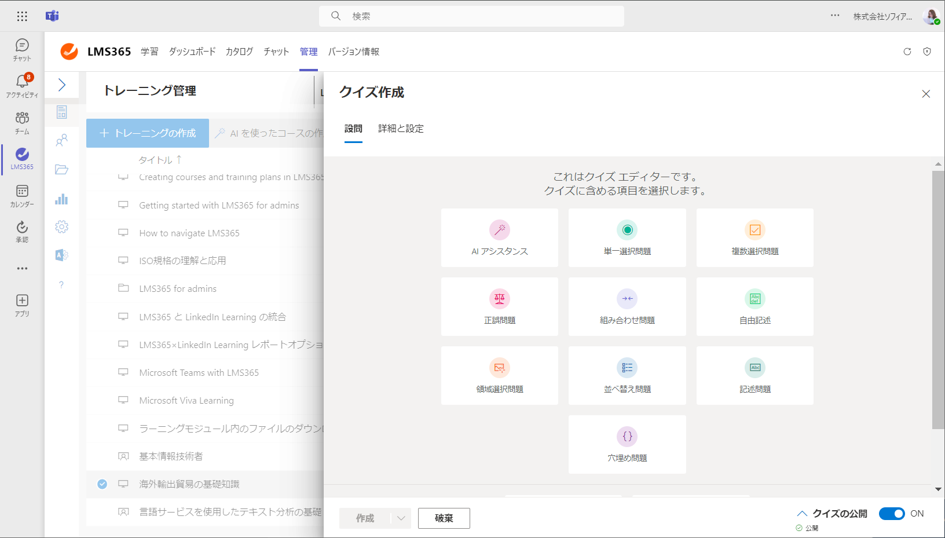The image size is (945, 538).
Task: Add a 単一選択問題 question
Action: pos(627,237)
